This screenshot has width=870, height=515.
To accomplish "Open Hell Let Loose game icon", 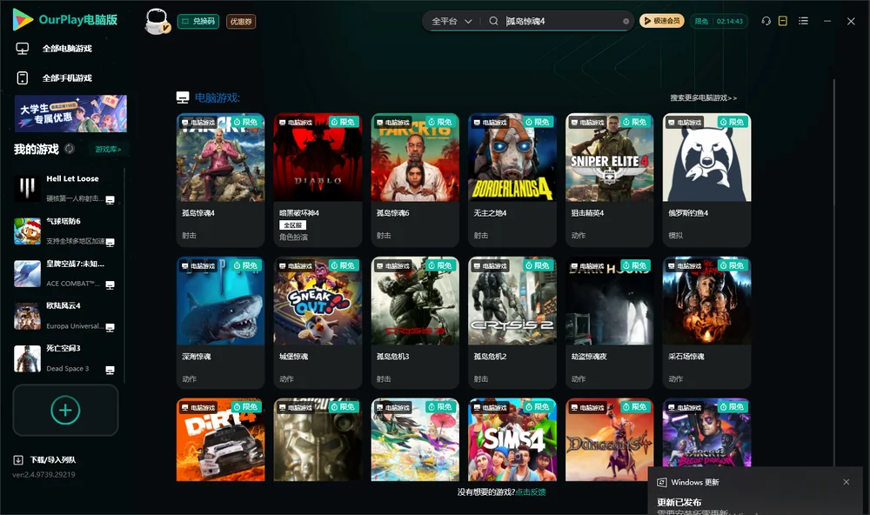I will click(27, 189).
